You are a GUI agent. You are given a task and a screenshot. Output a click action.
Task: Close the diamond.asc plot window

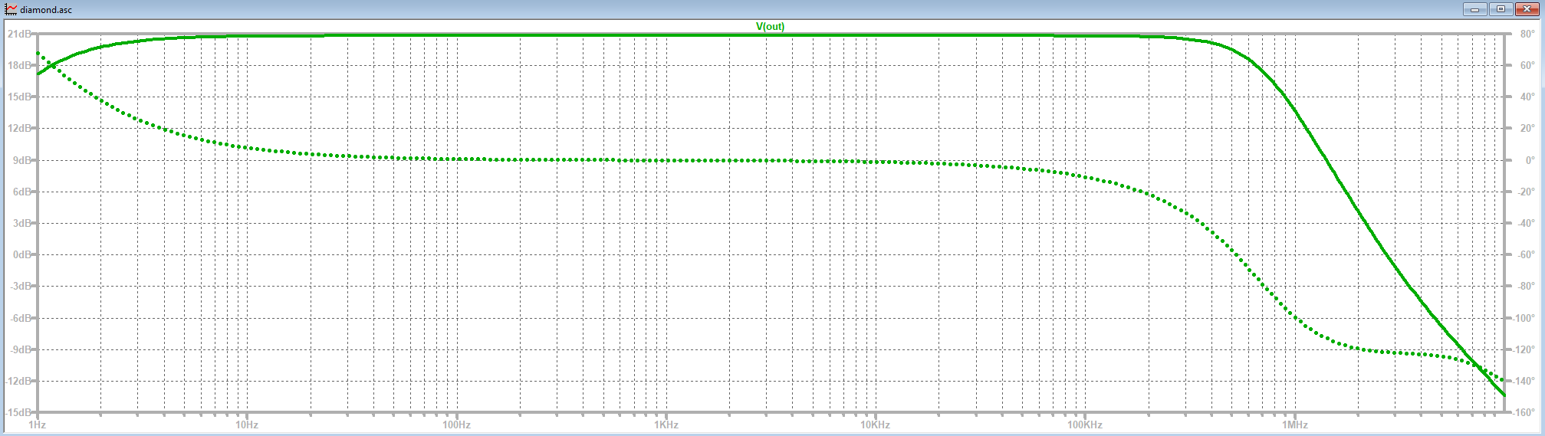(1527, 9)
